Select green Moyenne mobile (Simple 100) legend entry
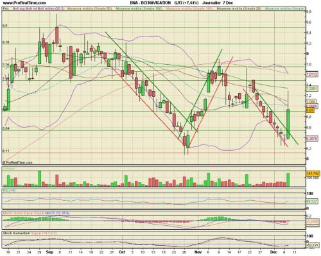The height and width of the screenshot is (256, 321). pyautogui.click(x=139, y=9)
